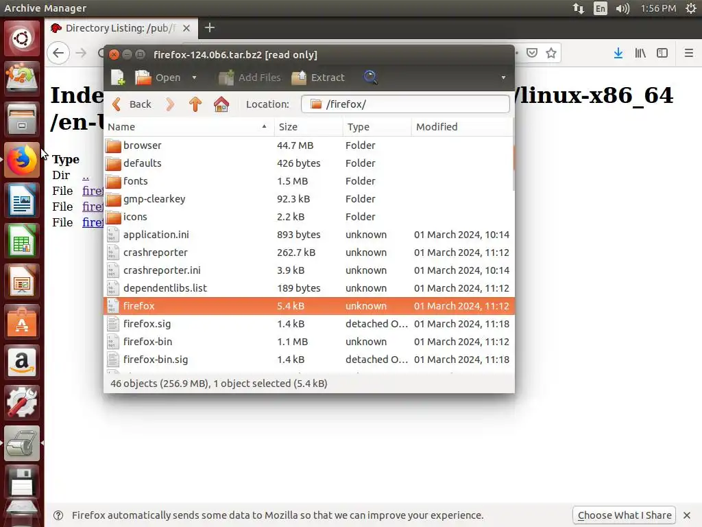Open the Files manager launcher icon
702x527 pixels.
click(22, 119)
